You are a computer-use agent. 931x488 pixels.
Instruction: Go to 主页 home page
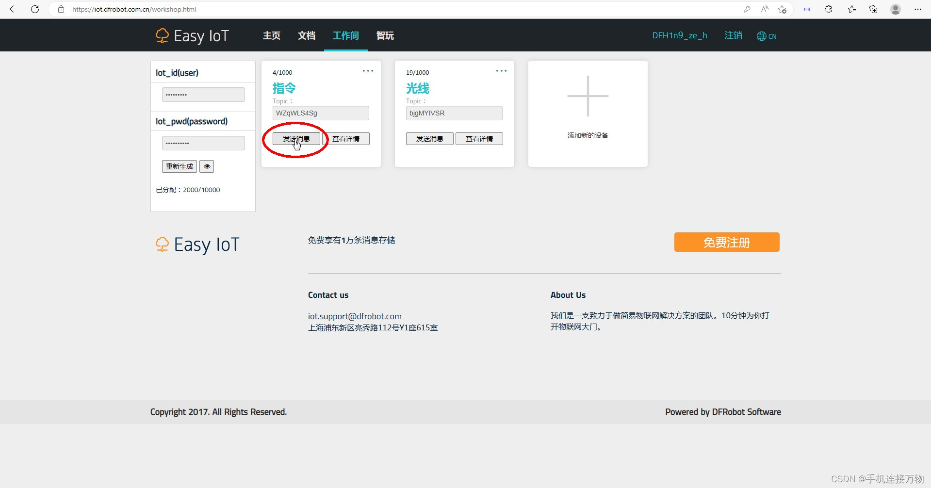(x=272, y=35)
